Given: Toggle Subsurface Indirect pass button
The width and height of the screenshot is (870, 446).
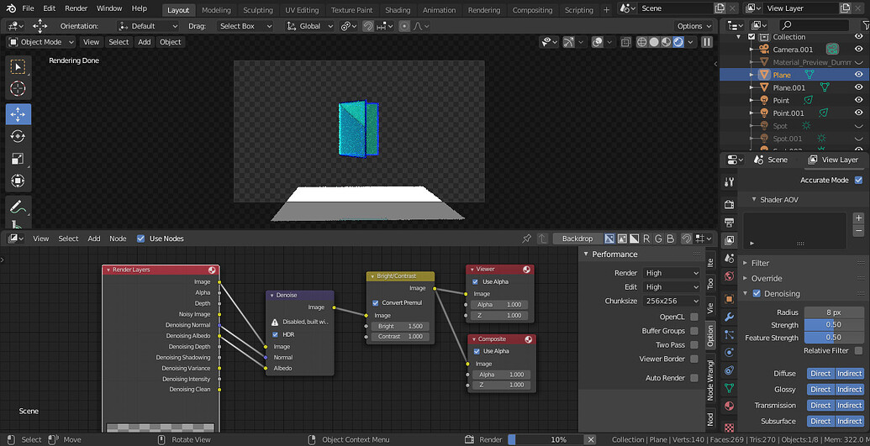Looking at the screenshot, I should coord(850,421).
